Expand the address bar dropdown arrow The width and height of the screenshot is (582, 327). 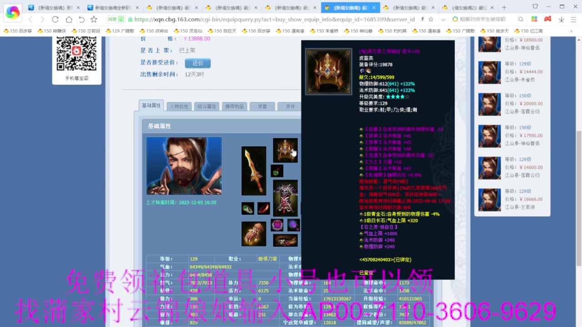443,20
